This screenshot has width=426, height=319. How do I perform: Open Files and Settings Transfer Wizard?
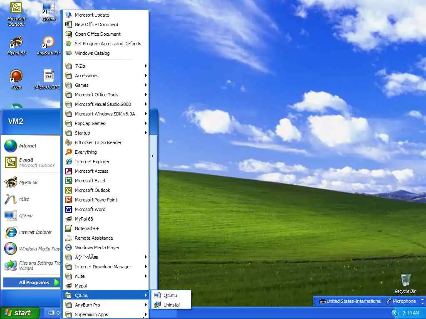(32, 265)
